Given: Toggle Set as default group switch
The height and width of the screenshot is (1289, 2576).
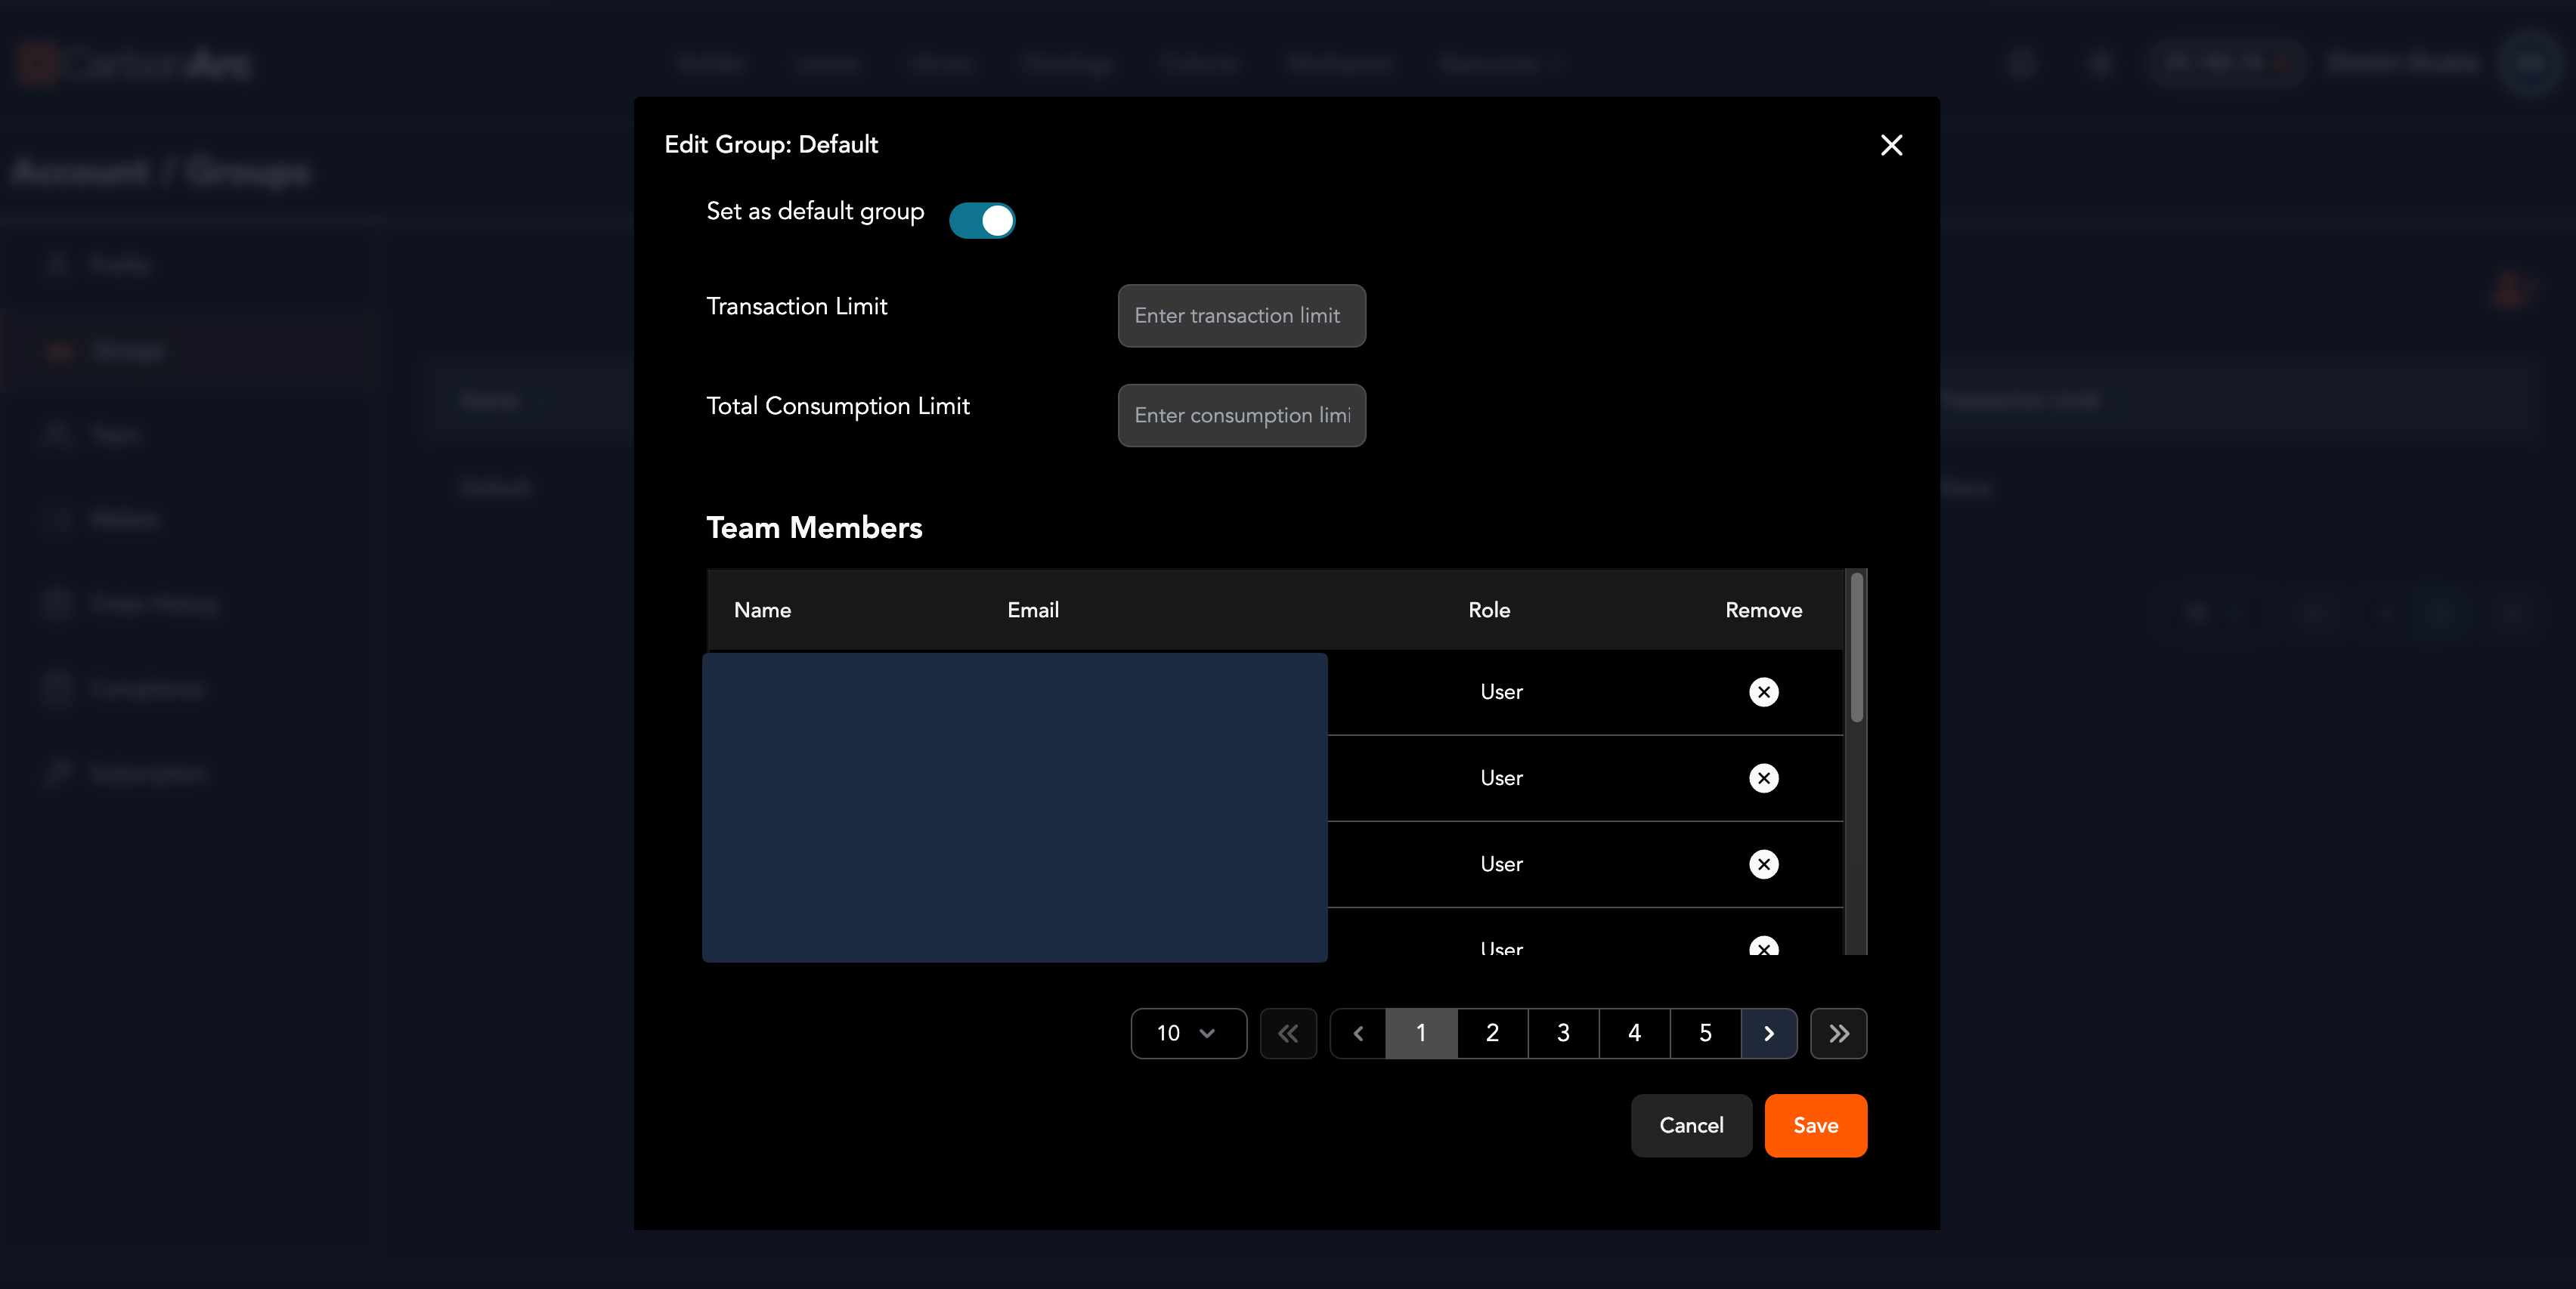Looking at the screenshot, I should tap(982, 220).
